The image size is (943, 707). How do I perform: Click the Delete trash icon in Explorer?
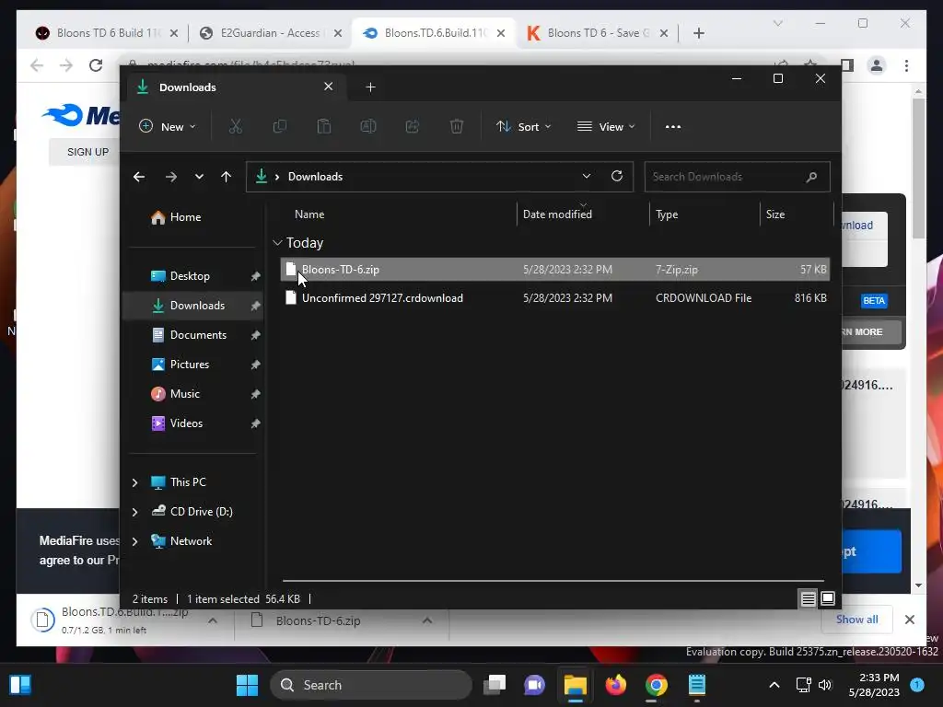(457, 126)
